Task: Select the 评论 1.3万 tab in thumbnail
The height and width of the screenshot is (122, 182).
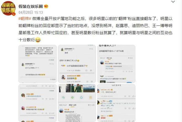Action: (73, 105)
